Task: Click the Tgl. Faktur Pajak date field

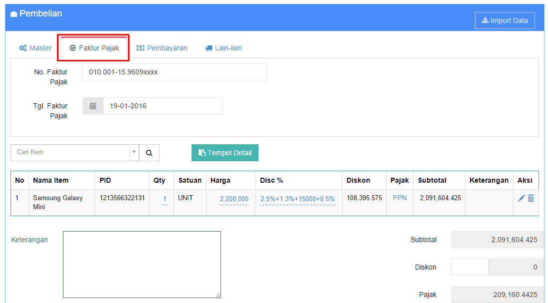Action: [162, 106]
